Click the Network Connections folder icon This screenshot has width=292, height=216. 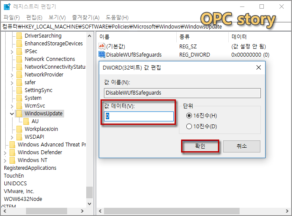coord(19,59)
